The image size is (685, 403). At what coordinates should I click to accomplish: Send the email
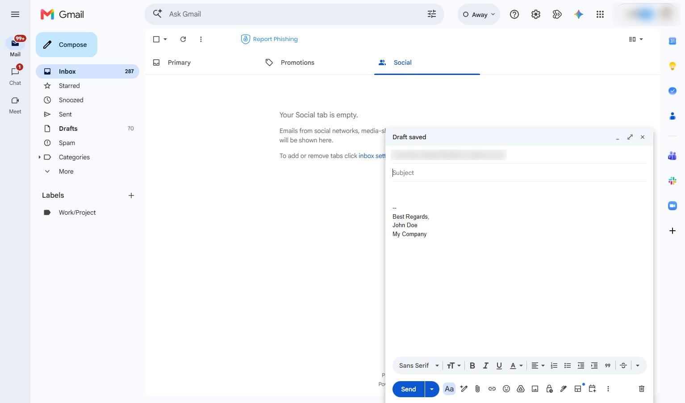coord(408,389)
